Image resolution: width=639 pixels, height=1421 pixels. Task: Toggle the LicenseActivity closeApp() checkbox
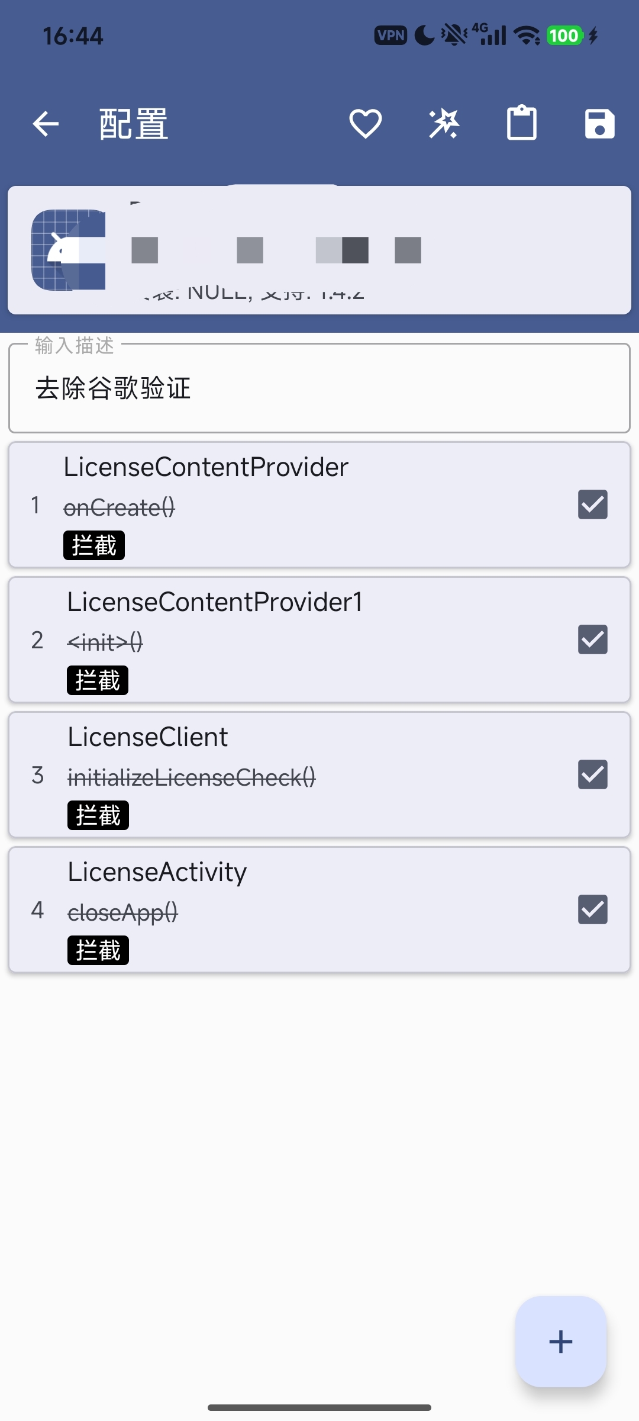pyautogui.click(x=592, y=909)
